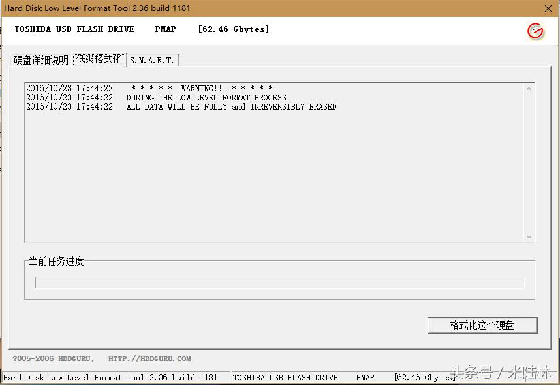Click the HDDGuru logo icon

click(x=535, y=31)
